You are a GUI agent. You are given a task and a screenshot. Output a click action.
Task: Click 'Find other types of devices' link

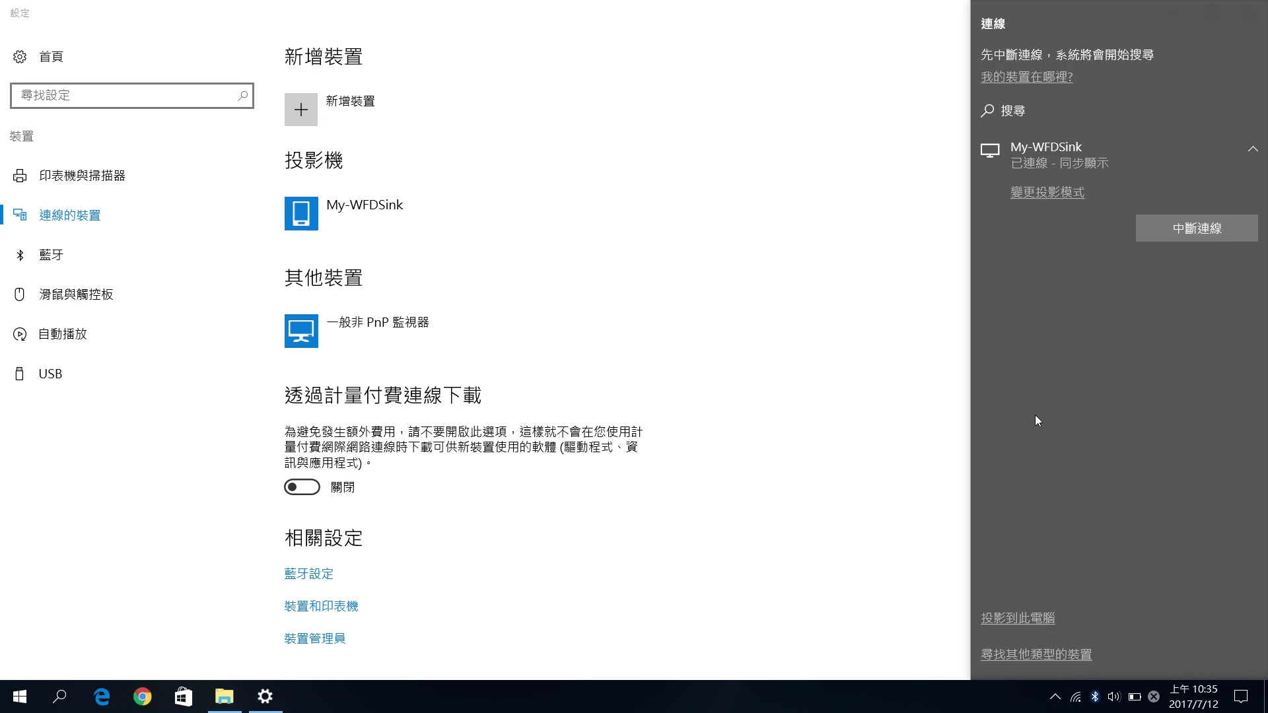pos(1036,654)
